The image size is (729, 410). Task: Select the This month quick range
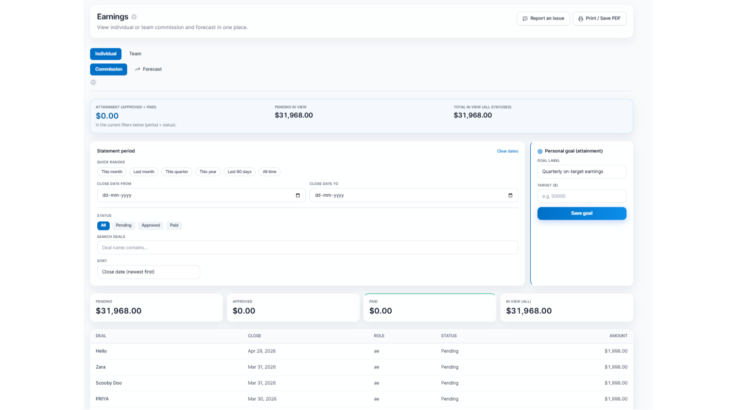pos(112,172)
